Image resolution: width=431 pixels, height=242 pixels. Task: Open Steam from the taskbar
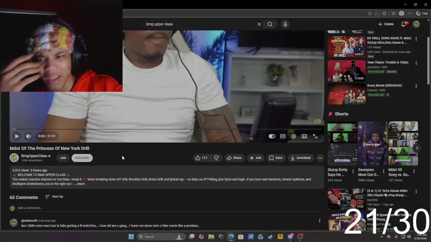(270, 237)
